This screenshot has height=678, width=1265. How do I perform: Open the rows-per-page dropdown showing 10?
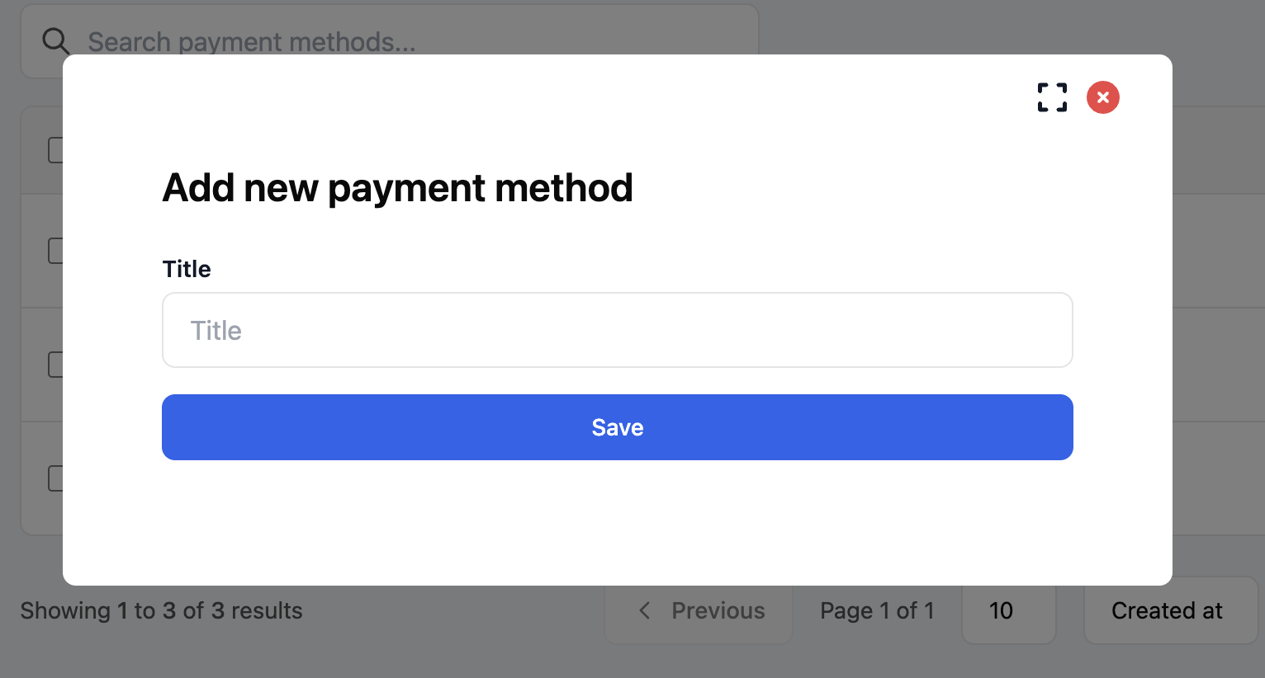(1007, 610)
